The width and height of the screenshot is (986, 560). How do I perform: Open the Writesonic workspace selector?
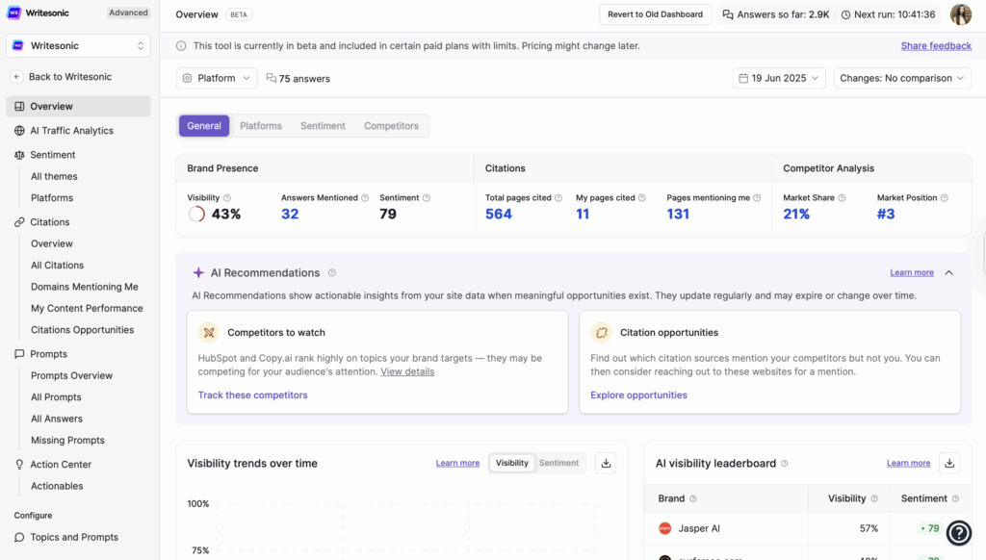click(x=79, y=45)
